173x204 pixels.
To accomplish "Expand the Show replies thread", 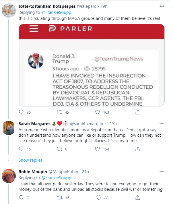I will 30,160.
